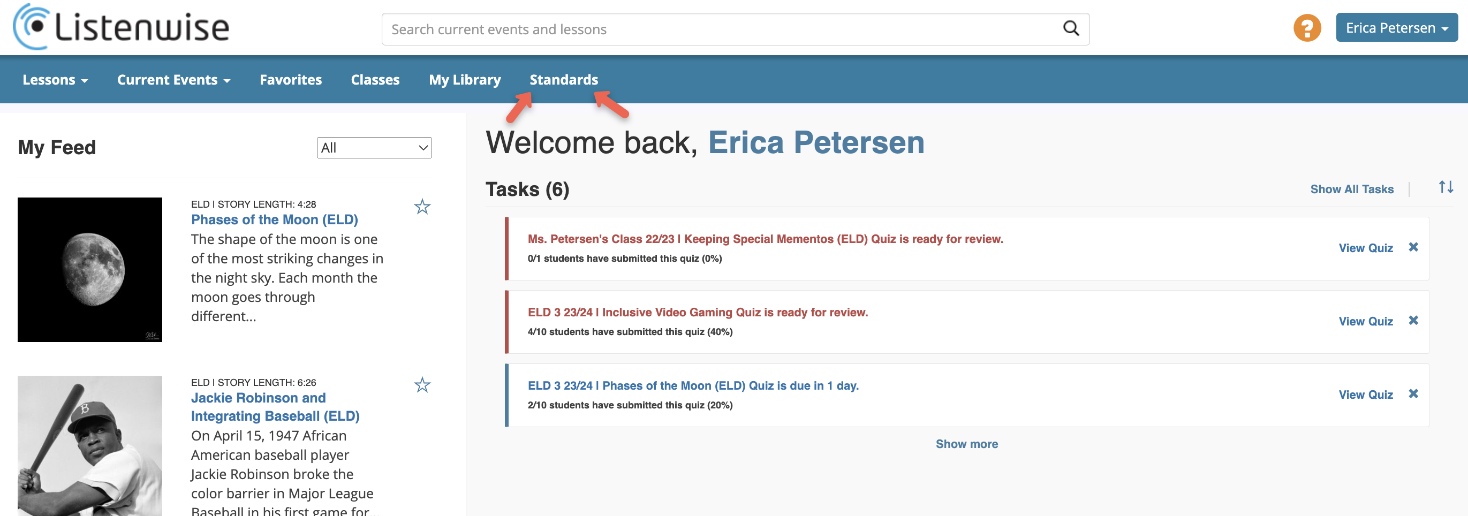Screen dimensions: 1468x516
Task: Expand the Current Events menu
Action: [173, 80]
